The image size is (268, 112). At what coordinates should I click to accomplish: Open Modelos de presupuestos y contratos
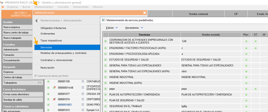[x=63, y=53]
